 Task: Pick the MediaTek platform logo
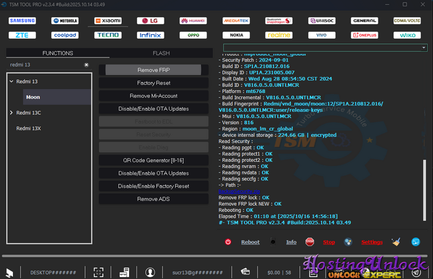[236, 20]
